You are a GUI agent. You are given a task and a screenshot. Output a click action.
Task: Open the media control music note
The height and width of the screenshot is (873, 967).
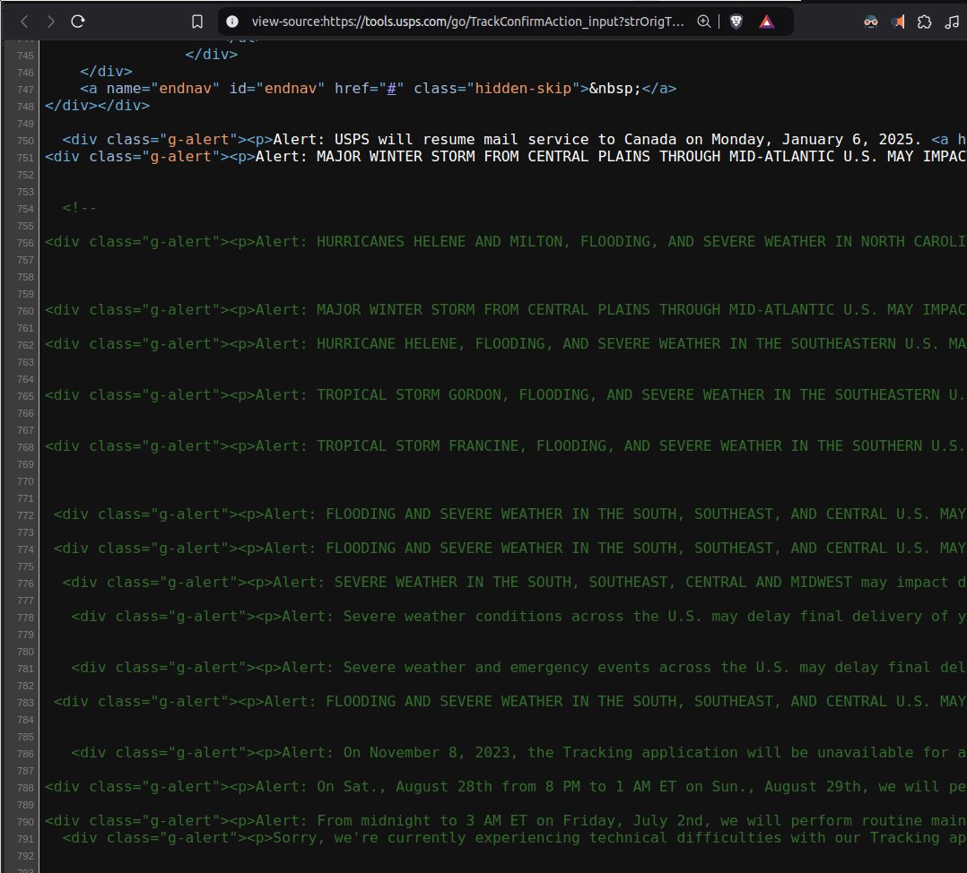[x=953, y=22]
